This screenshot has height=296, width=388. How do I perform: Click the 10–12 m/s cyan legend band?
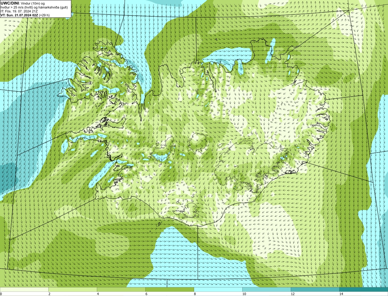click(267, 289)
